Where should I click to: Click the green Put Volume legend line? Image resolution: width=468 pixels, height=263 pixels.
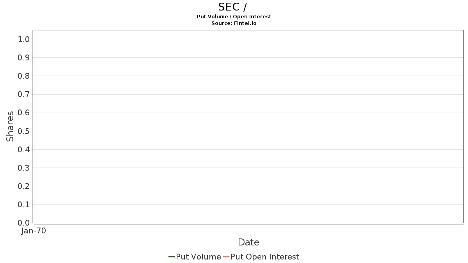pyautogui.click(x=172, y=257)
